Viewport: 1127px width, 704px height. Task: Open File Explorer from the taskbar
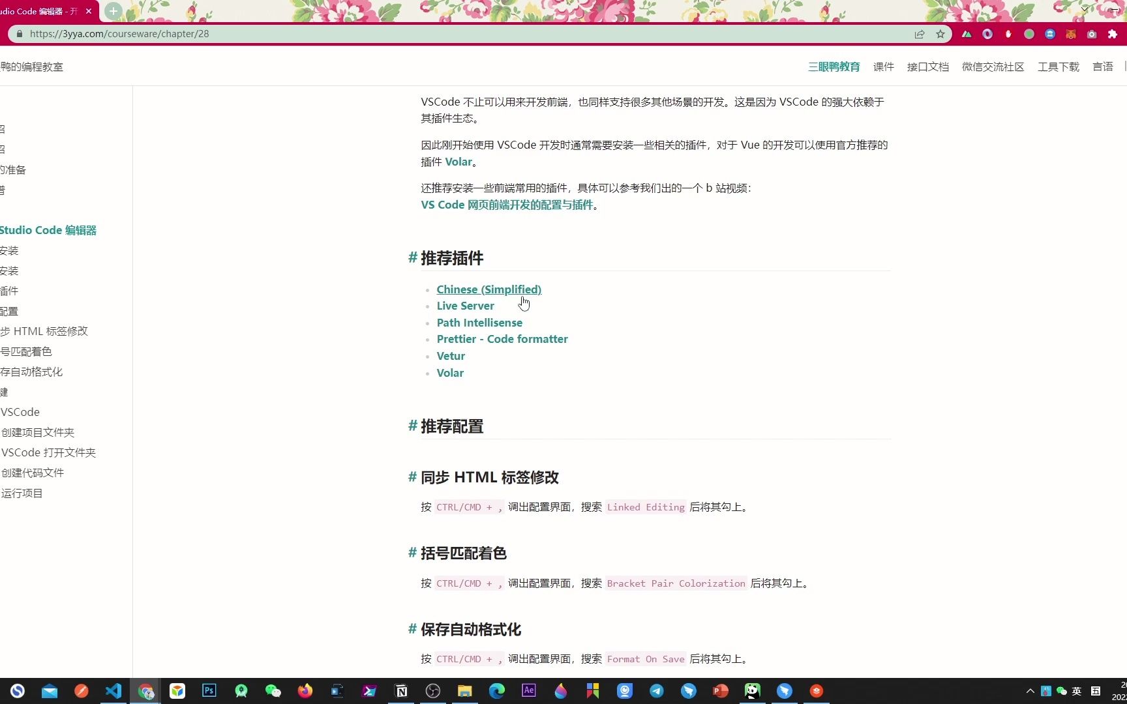click(x=465, y=691)
